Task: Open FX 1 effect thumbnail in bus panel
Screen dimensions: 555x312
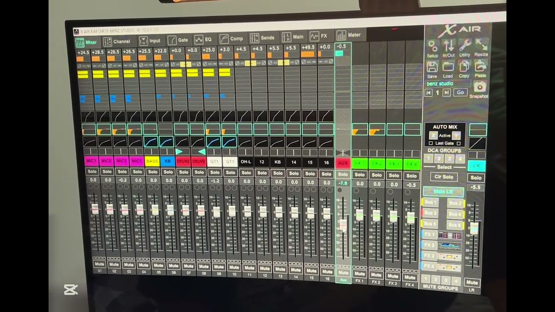Action: pyautogui.click(x=450, y=235)
